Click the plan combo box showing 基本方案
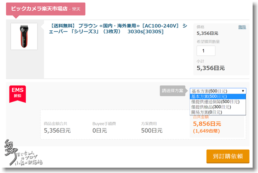This screenshot has height=173, width=258. click(x=217, y=91)
